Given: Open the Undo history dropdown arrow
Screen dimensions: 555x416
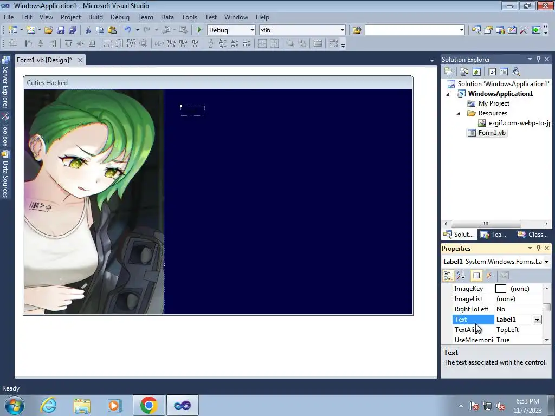Looking at the screenshot, I should pyautogui.click(x=137, y=30).
